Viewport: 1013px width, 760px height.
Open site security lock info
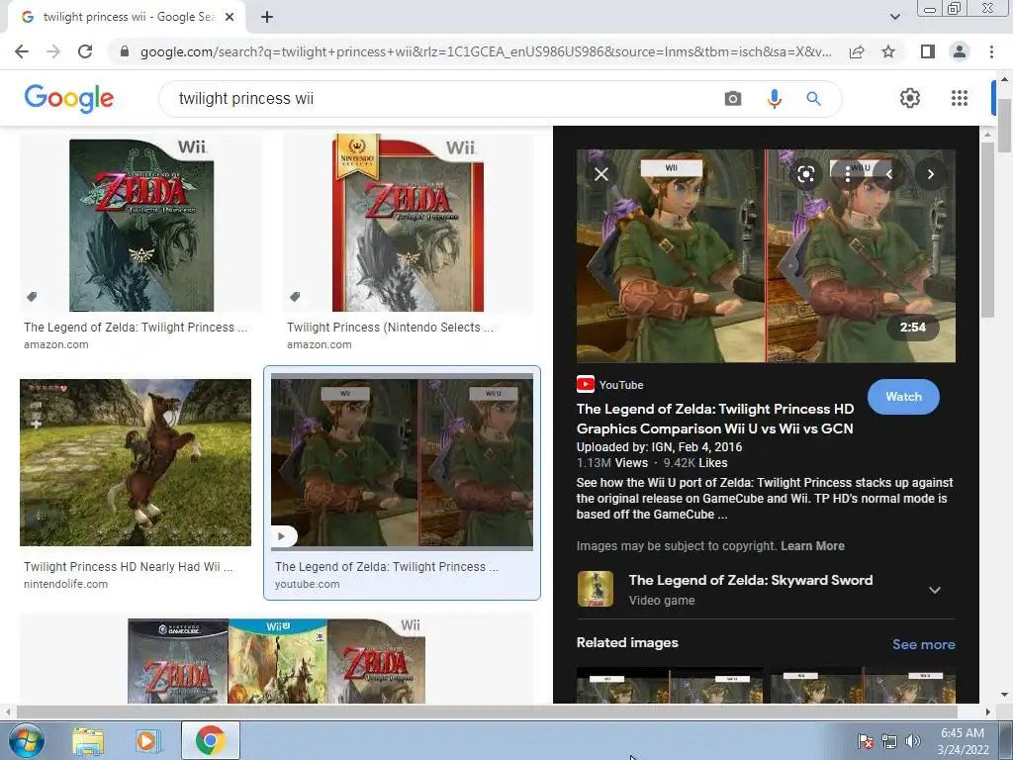(125, 51)
